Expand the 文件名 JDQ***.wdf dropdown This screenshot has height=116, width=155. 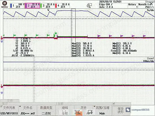(28, 110)
